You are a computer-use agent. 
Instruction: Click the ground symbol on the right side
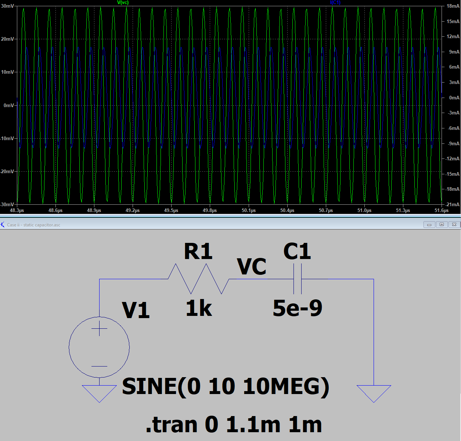tap(374, 393)
